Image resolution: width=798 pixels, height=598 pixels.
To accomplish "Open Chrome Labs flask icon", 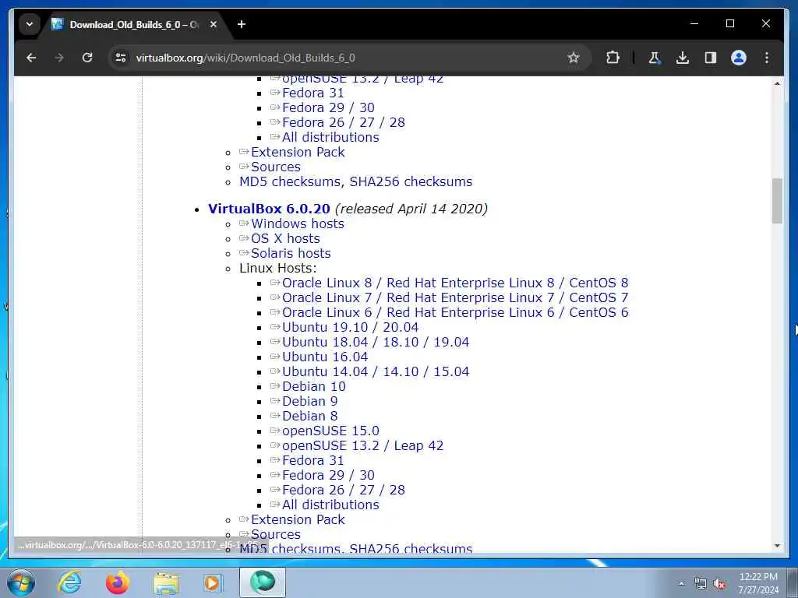I will click(x=654, y=58).
